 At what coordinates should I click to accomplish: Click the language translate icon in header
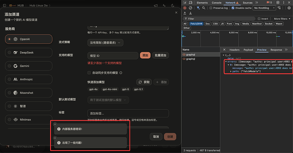(x=164, y=6)
